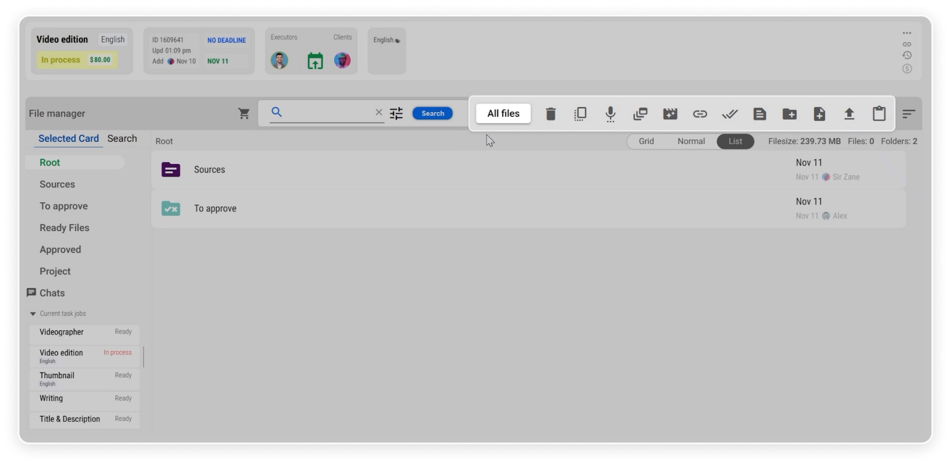
Task: Click the clipboard paste icon
Action: [879, 114]
